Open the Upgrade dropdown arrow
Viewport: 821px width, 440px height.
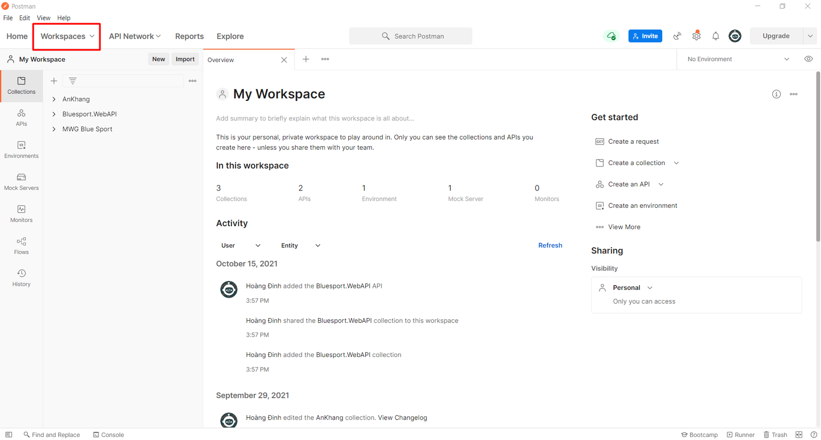pyautogui.click(x=810, y=36)
